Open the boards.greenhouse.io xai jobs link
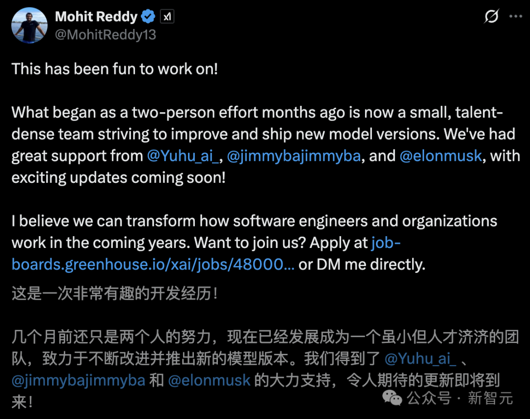530x419 pixels. (153, 264)
